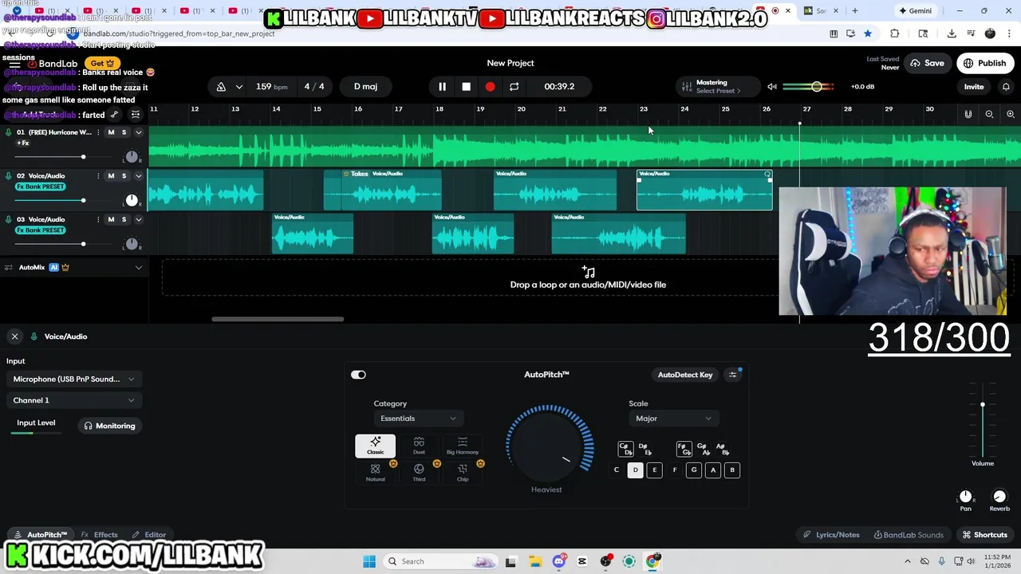Image resolution: width=1021 pixels, height=574 pixels.
Task: Mute master output via speaker icon
Action: click(772, 86)
